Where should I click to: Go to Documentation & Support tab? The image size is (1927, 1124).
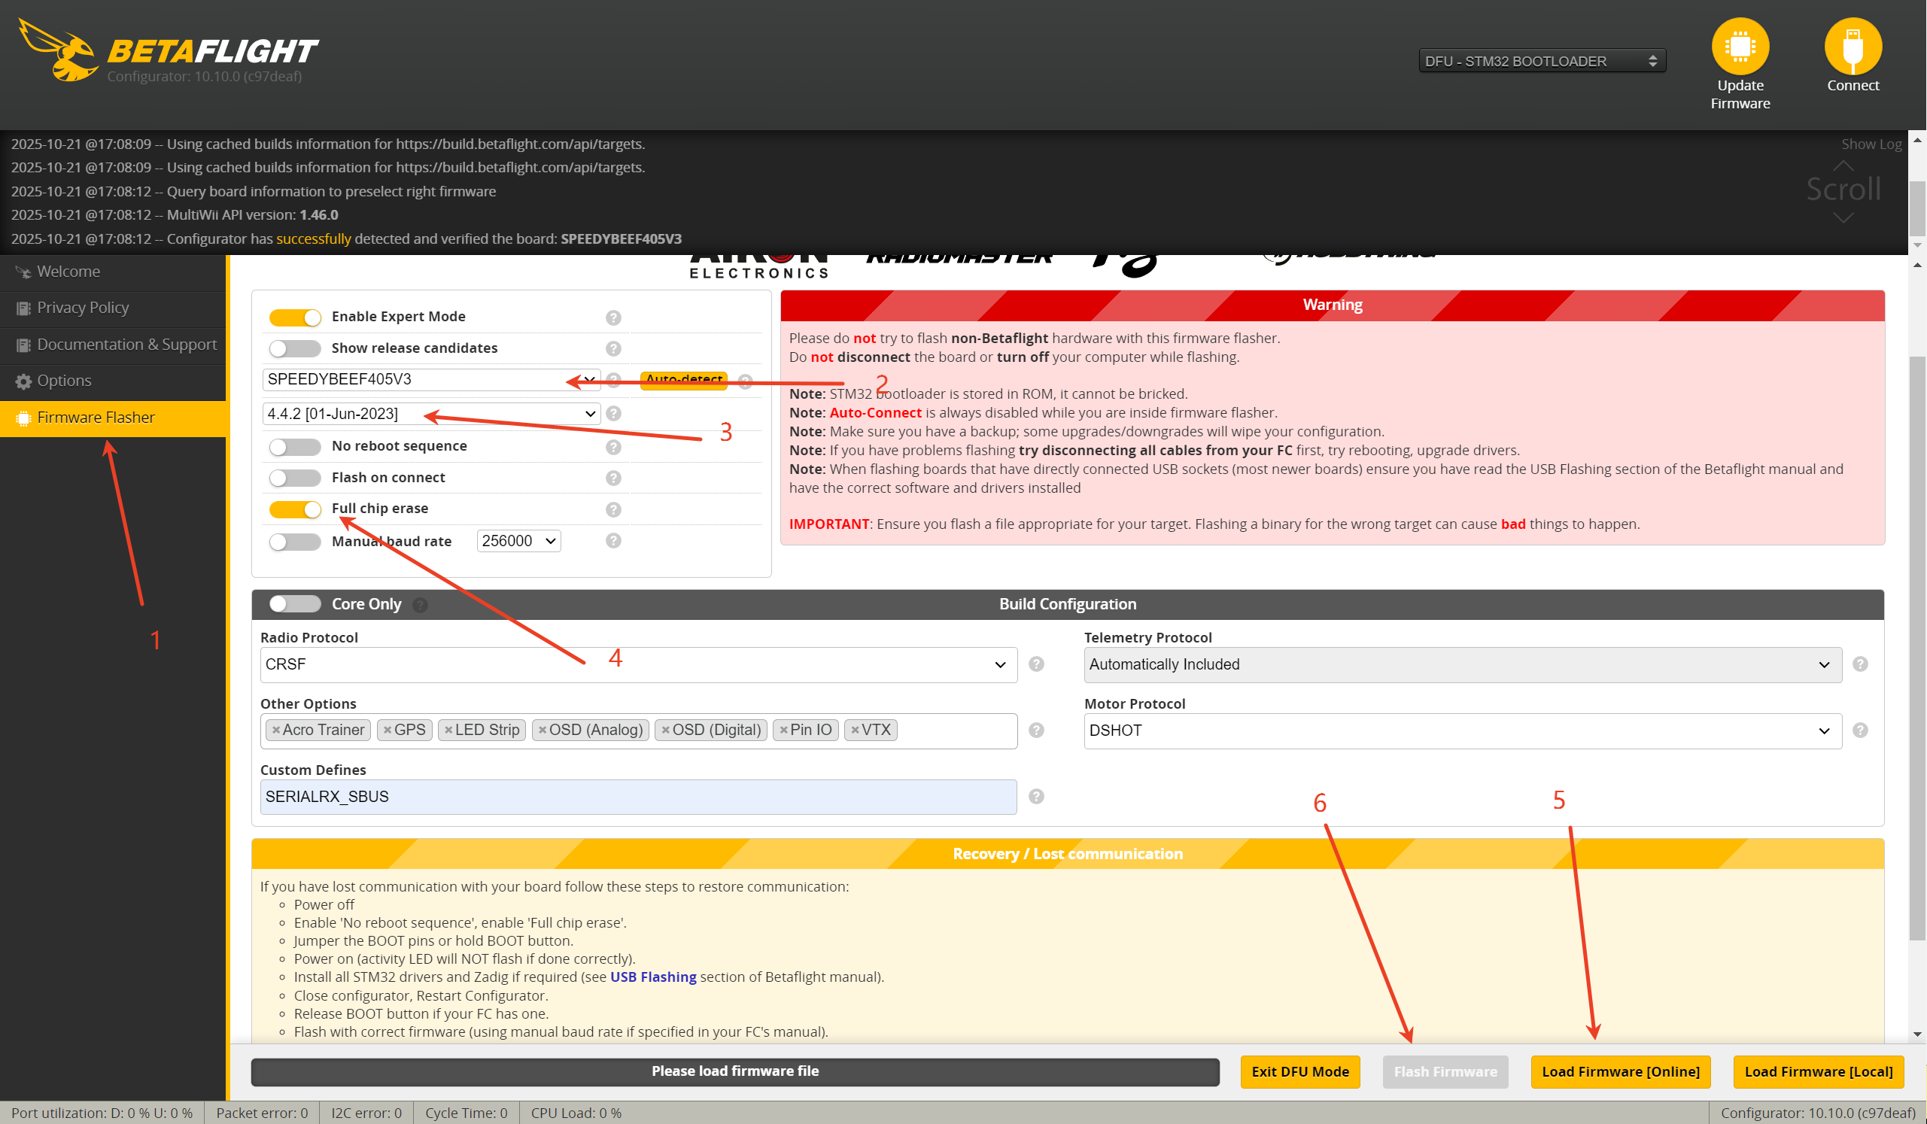pos(126,344)
